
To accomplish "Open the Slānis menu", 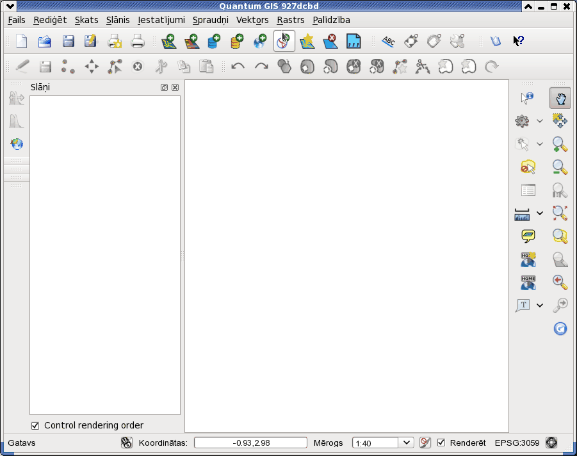I will pos(118,20).
